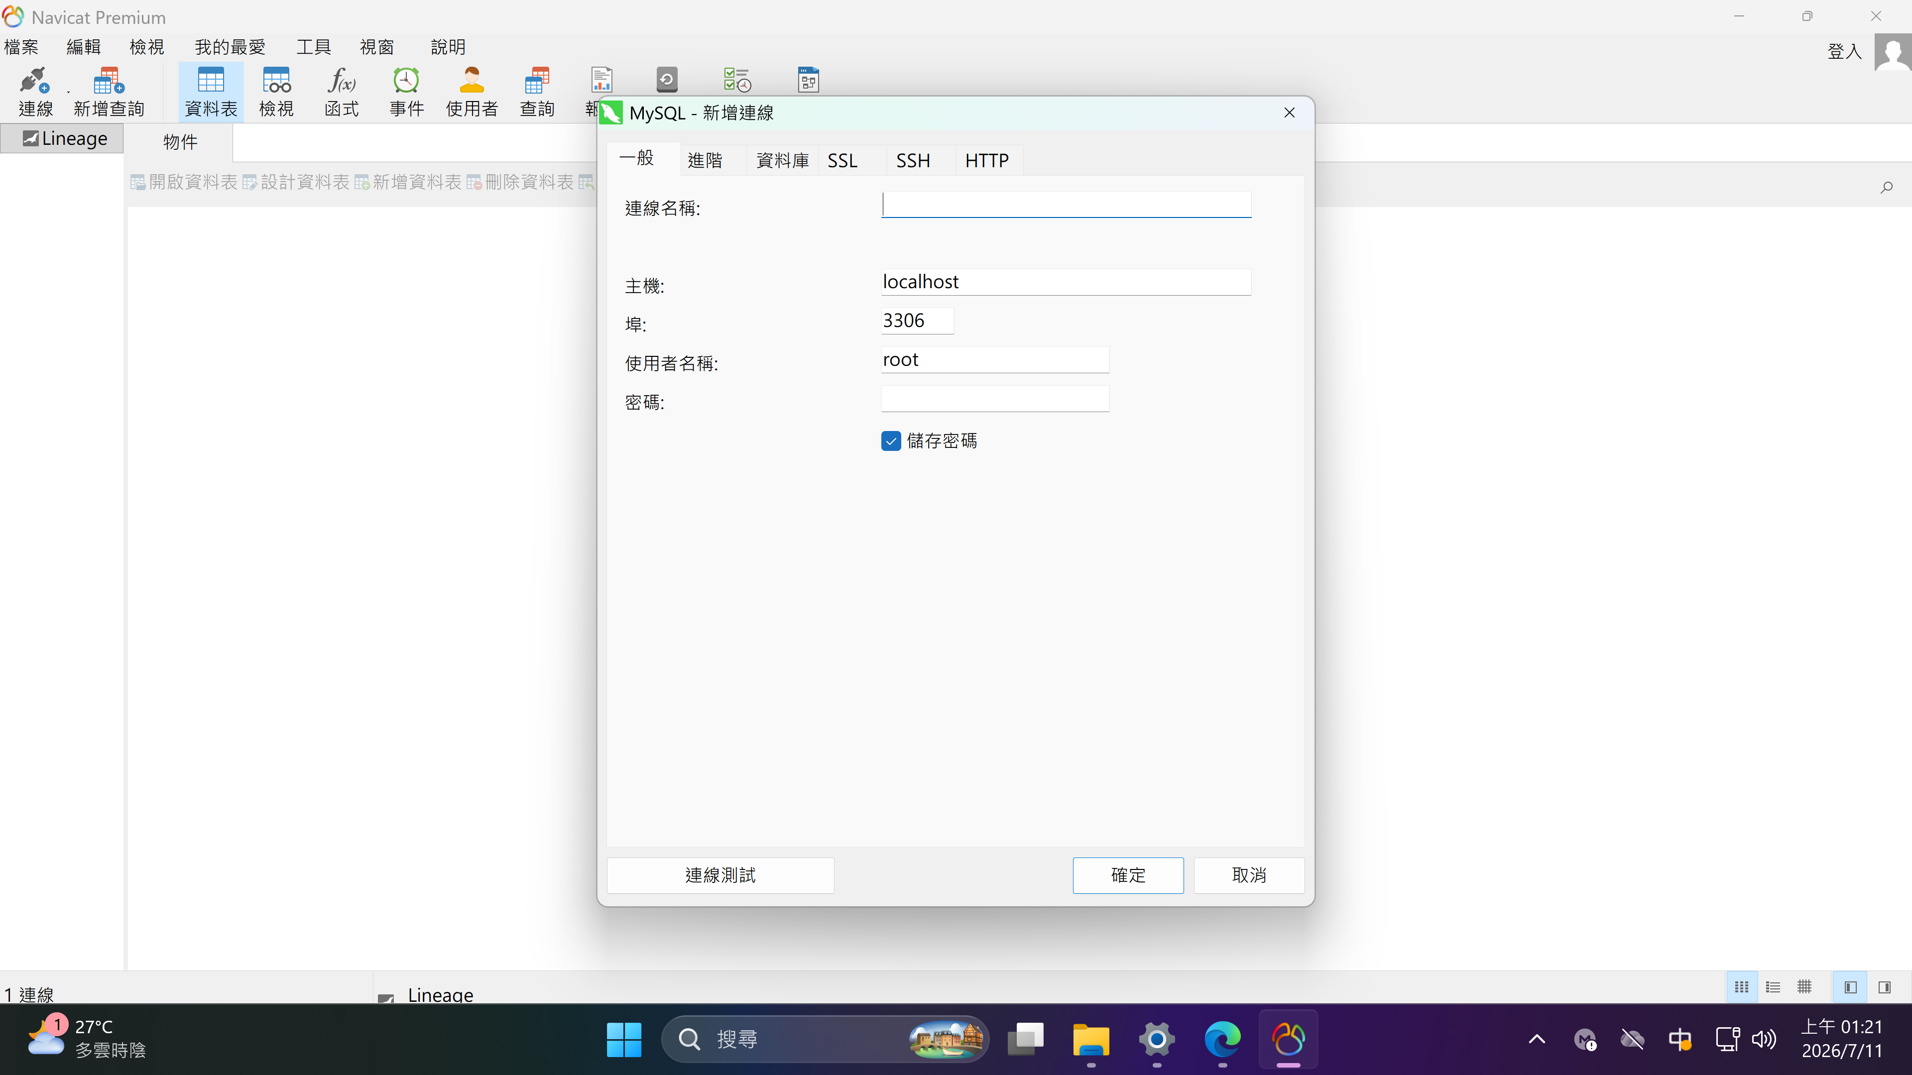The width and height of the screenshot is (1912, 1075).
Task: Show hidden system tray icons chevron
Action: [x=1537, y=1039]
